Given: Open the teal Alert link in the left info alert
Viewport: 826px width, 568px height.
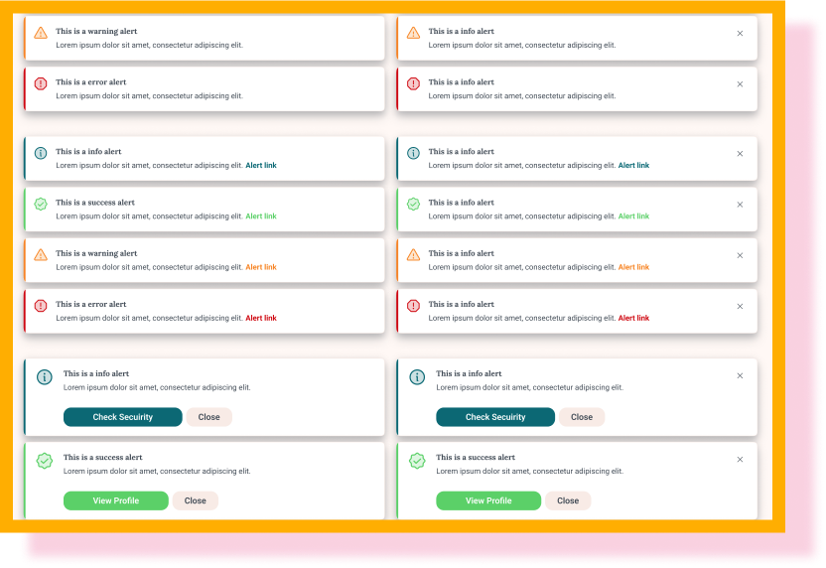Looking at the screenshot, I should (x=261, y=166).
